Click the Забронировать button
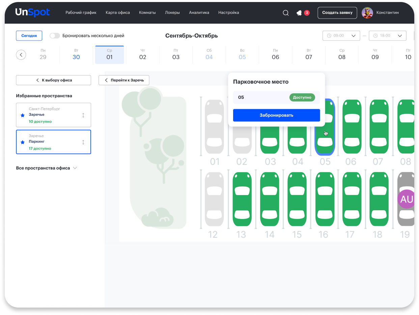 tap(276, 115)
